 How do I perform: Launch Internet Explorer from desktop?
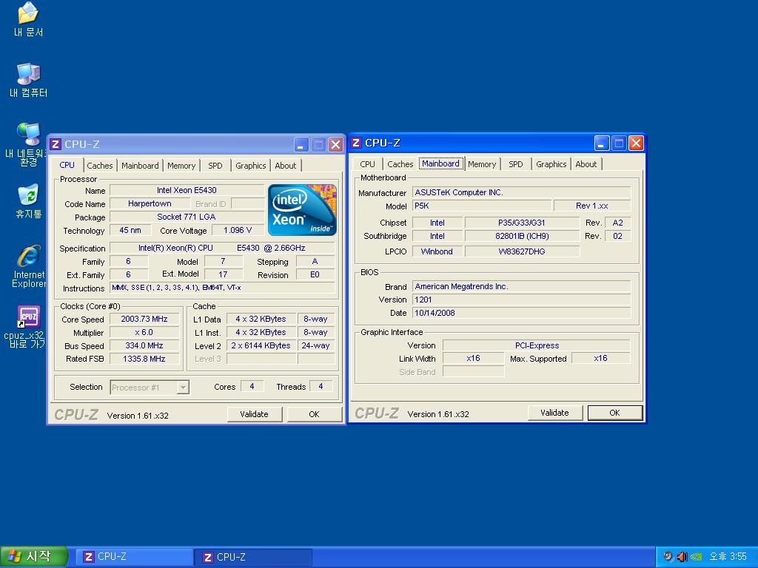point(28,257)
